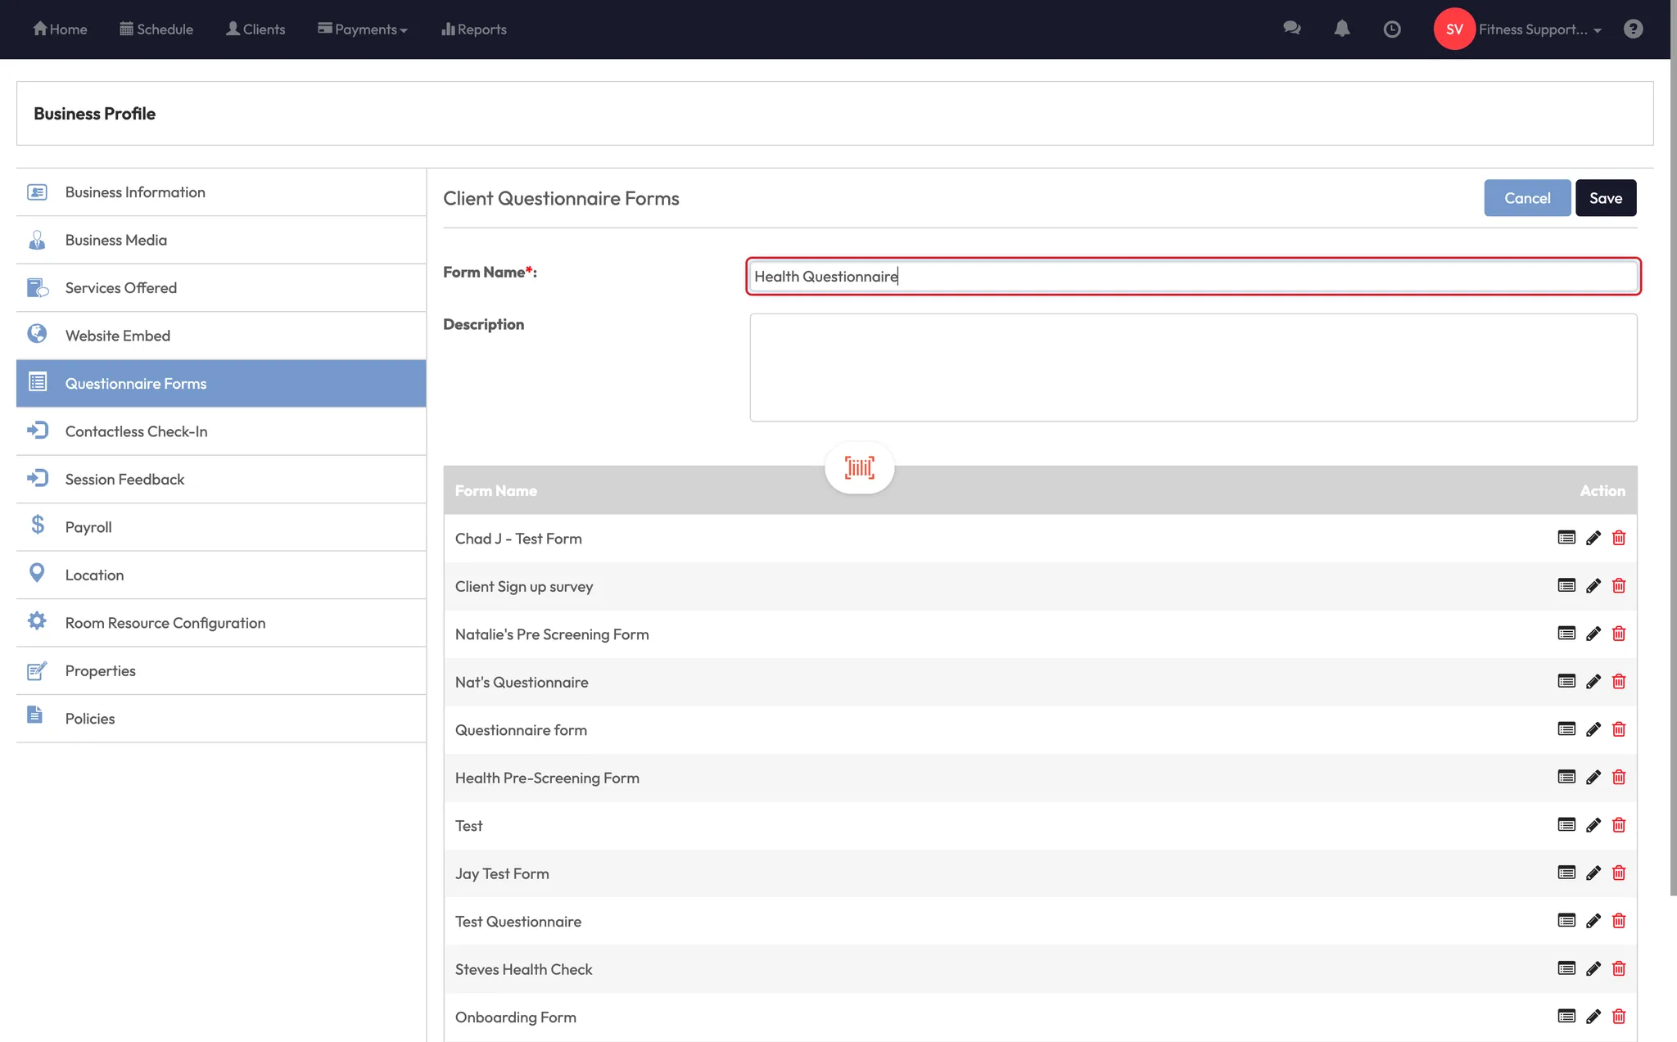Open the clock history icon
Screen dimensions: 1677x1042
[1391, 29]
